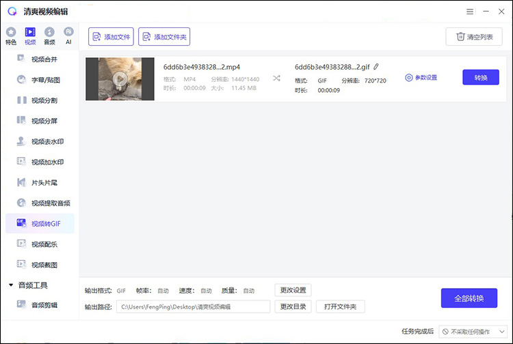Click the output path input field
Viewport: 513px width, 344px height.
pyautogui.click(x=193, y=306)
